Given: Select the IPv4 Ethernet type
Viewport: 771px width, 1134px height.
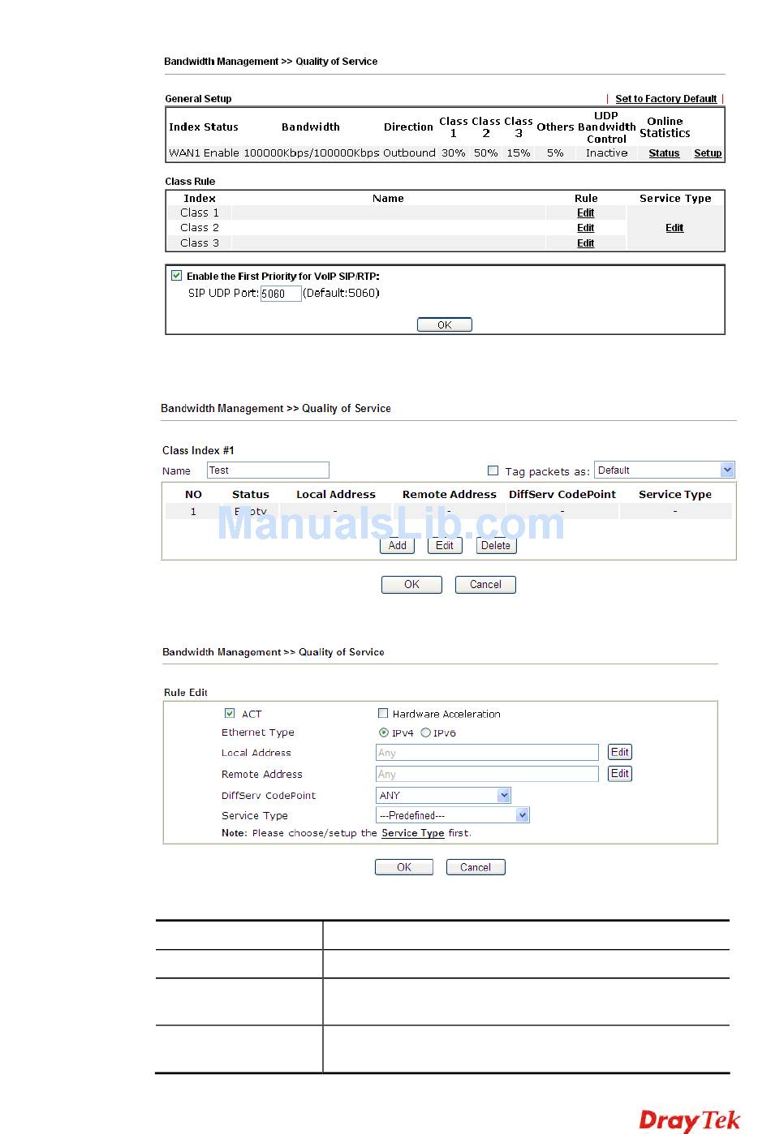Looking at the screenshot, I should pyautogui.click(x=384, y=733).
